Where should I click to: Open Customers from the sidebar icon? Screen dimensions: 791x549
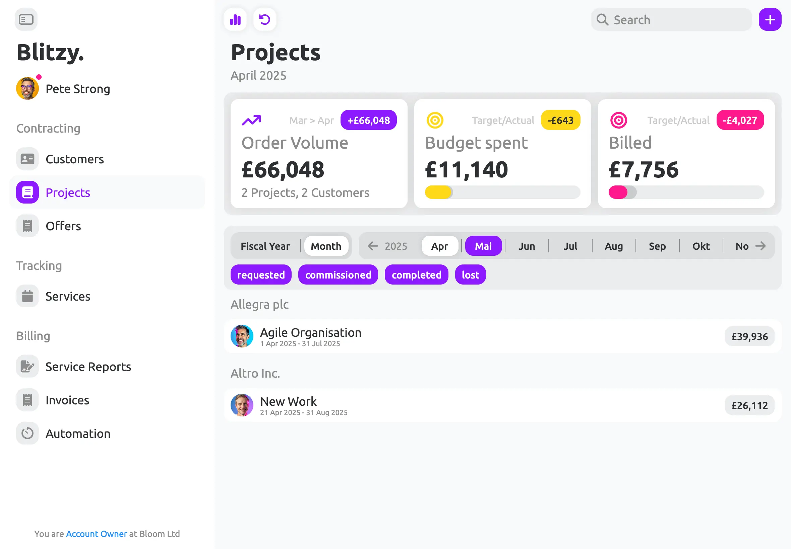point(27,159)
